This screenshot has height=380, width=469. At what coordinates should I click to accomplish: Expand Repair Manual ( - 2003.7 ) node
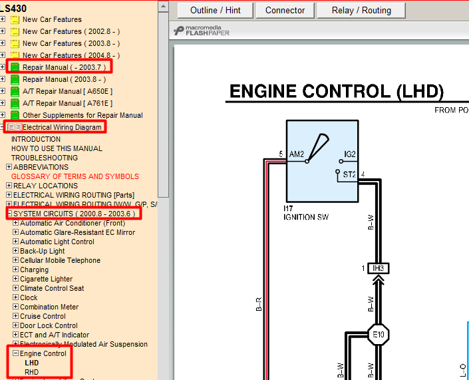pyautogui.click(x=3, y=67)
